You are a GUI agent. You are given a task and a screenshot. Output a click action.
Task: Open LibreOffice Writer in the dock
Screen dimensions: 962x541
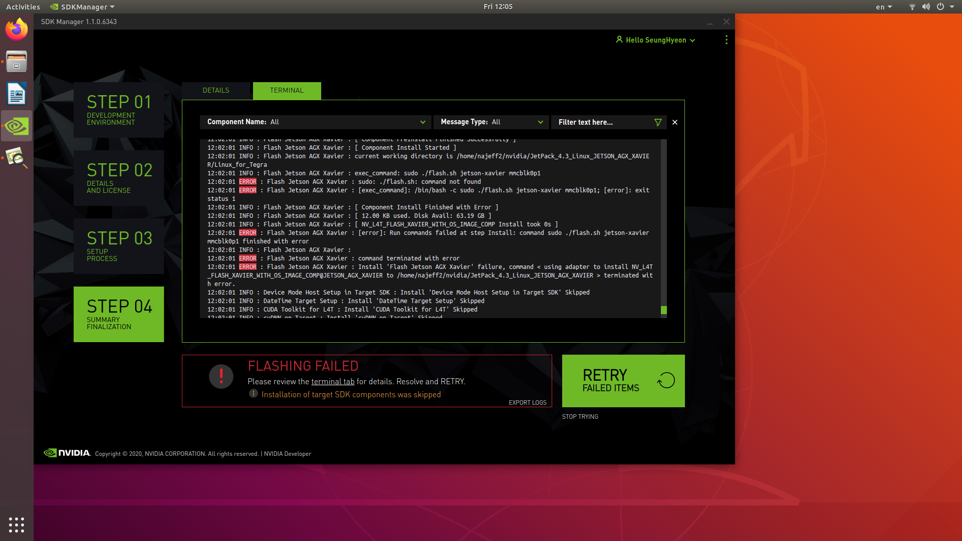point(17,94)
